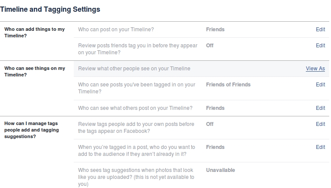The width and height of the screenshot is (331, 188).
Task: Click the 'Timeline and Tagging Settings' heading
Action: click(x=50, y=9)
